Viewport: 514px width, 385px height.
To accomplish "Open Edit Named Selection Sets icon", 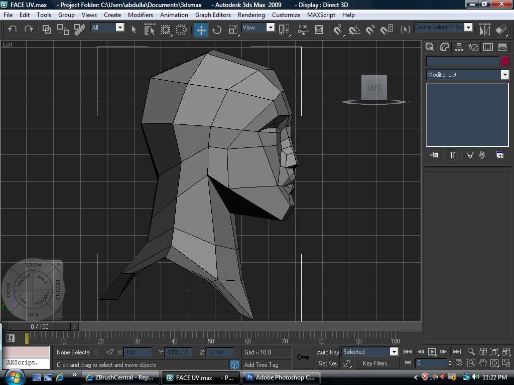I will [405, 30].
